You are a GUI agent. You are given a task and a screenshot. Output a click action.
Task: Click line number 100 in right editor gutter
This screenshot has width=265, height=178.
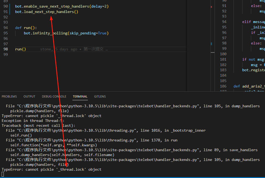click(223, 54)
